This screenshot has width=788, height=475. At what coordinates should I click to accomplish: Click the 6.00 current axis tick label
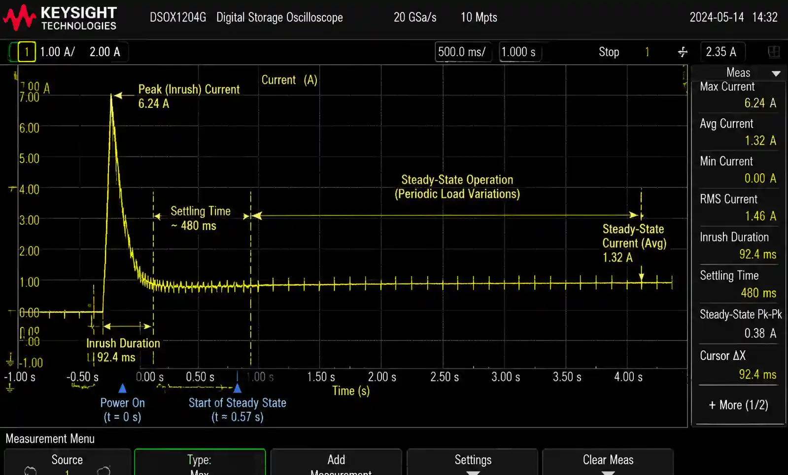[29, 128]
